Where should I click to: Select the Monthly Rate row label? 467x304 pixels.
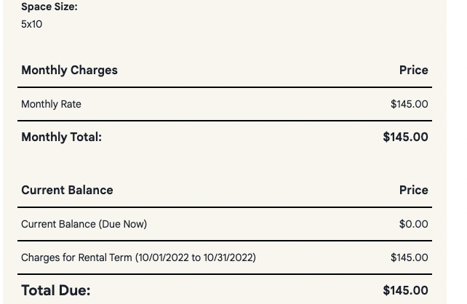coord(51,104)
